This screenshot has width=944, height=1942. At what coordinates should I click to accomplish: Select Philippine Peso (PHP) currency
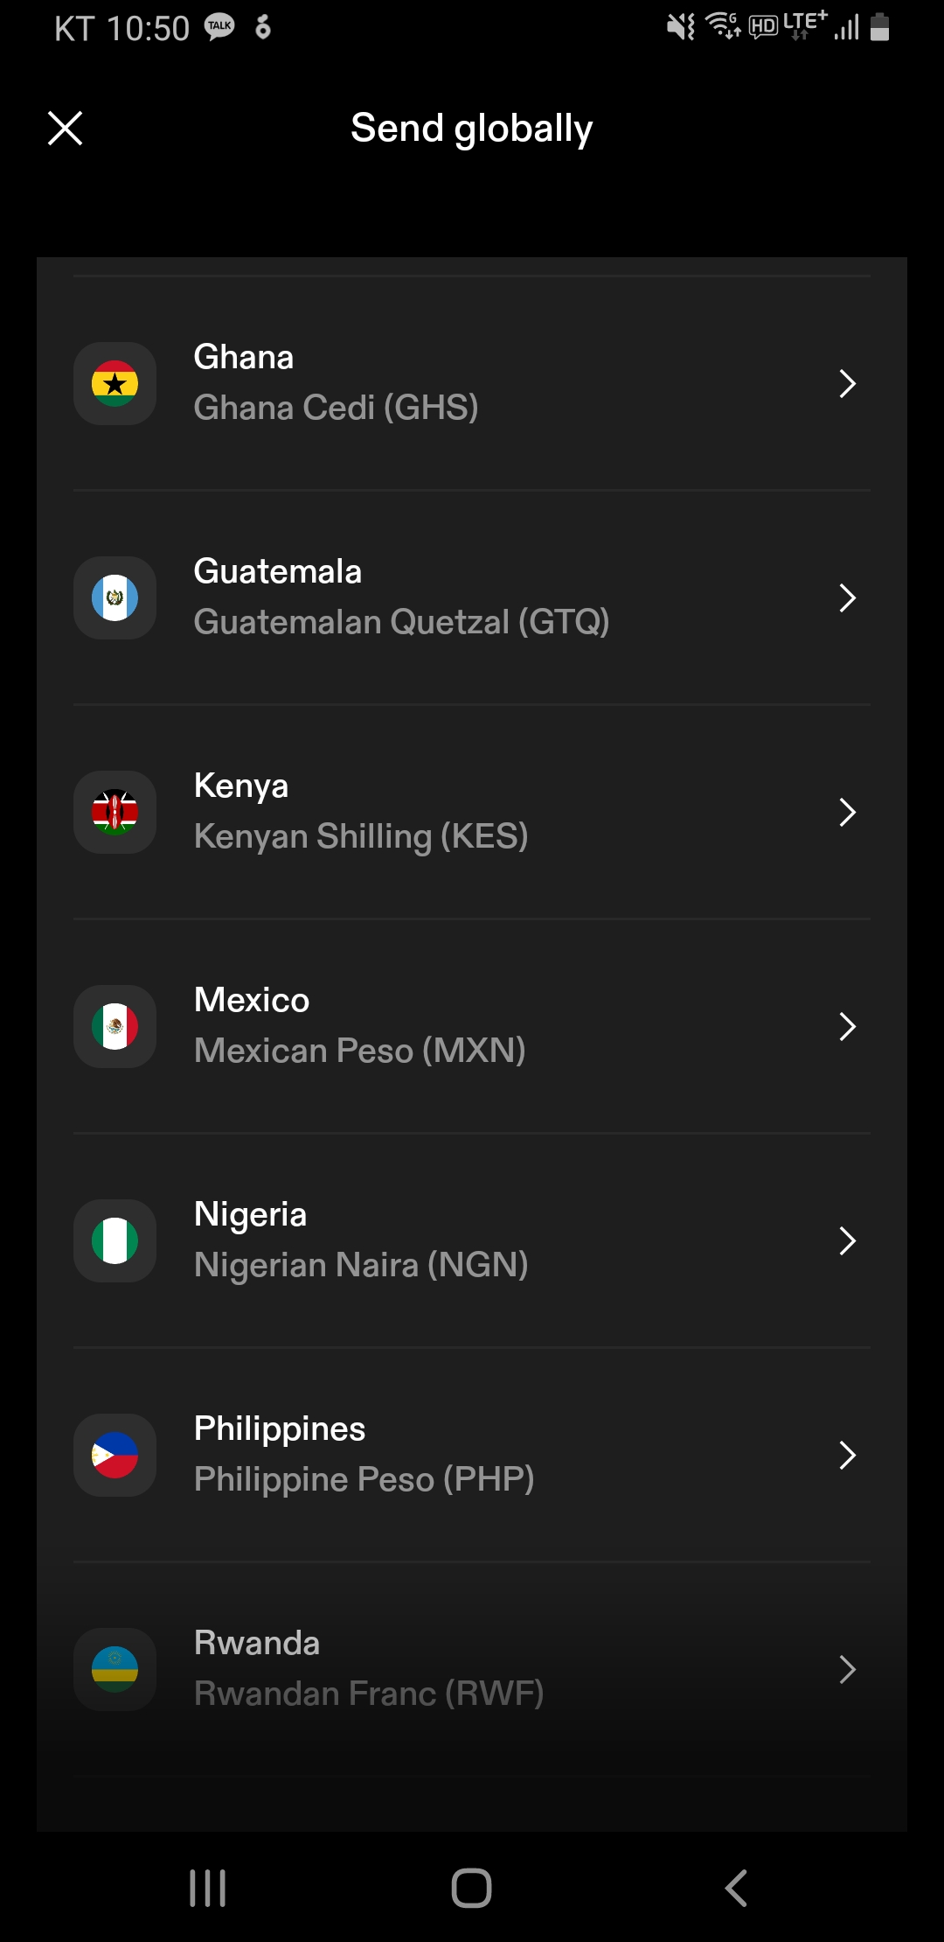coord(364,1479)
